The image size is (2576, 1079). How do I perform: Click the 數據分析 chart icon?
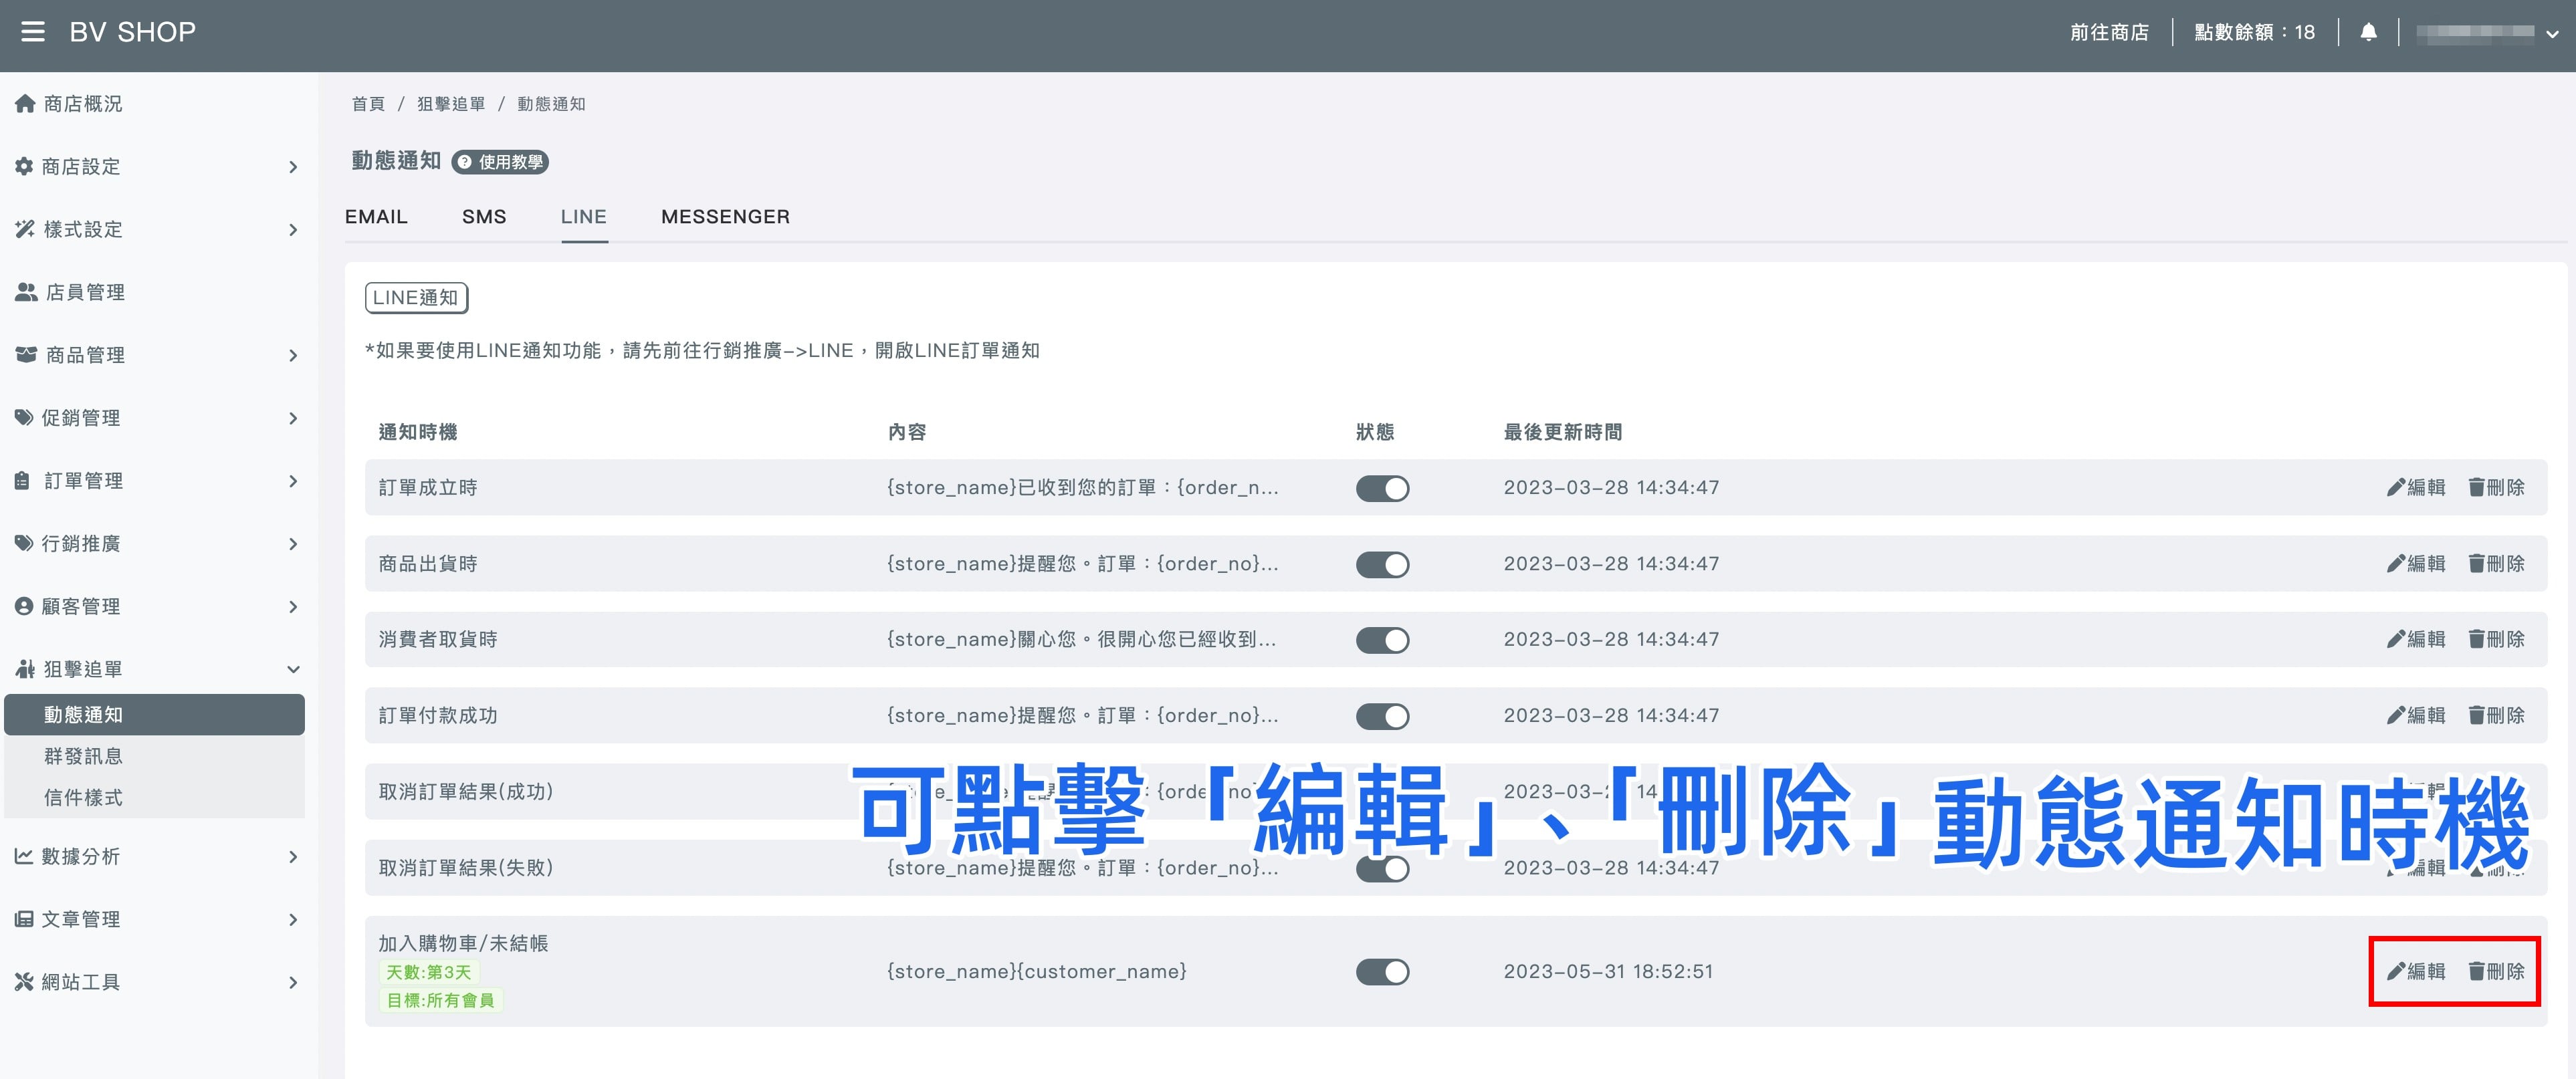24,856
